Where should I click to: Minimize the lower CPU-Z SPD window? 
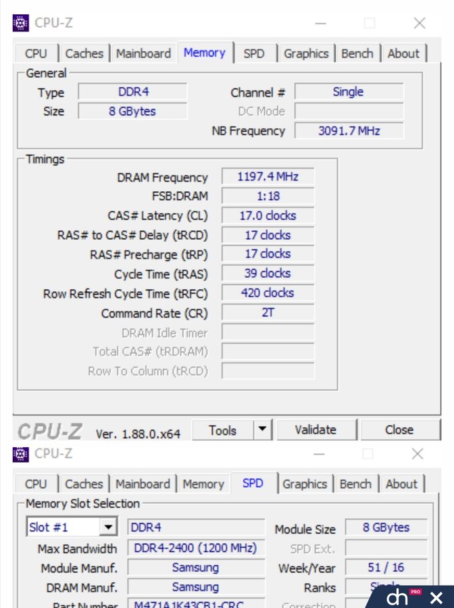319,454
